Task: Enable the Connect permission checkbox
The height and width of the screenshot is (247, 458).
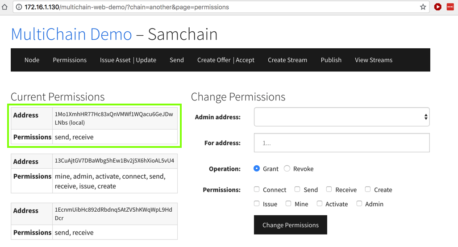Action: [257, 189]
